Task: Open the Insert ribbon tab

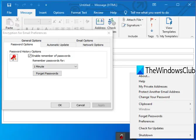Action: tap(43, 13)
